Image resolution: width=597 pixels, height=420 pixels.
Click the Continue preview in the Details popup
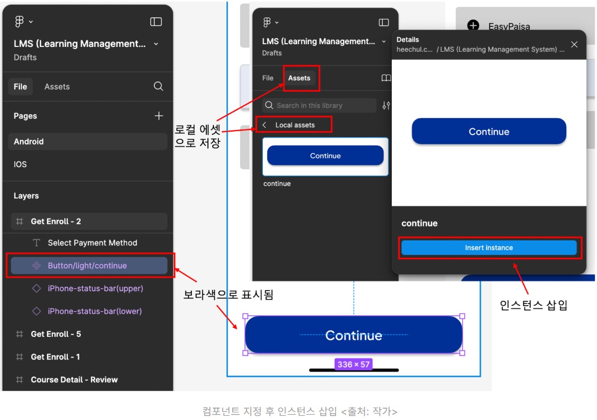489,132
